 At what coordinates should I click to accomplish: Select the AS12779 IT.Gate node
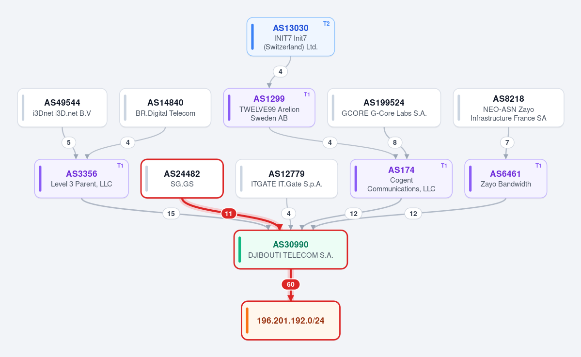(x=286, y=178)
